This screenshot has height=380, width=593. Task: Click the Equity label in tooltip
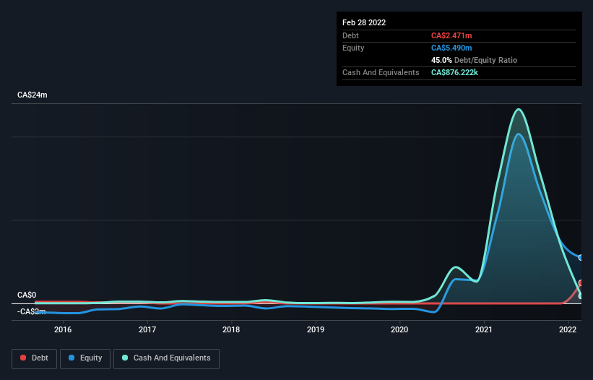point(353,48)
